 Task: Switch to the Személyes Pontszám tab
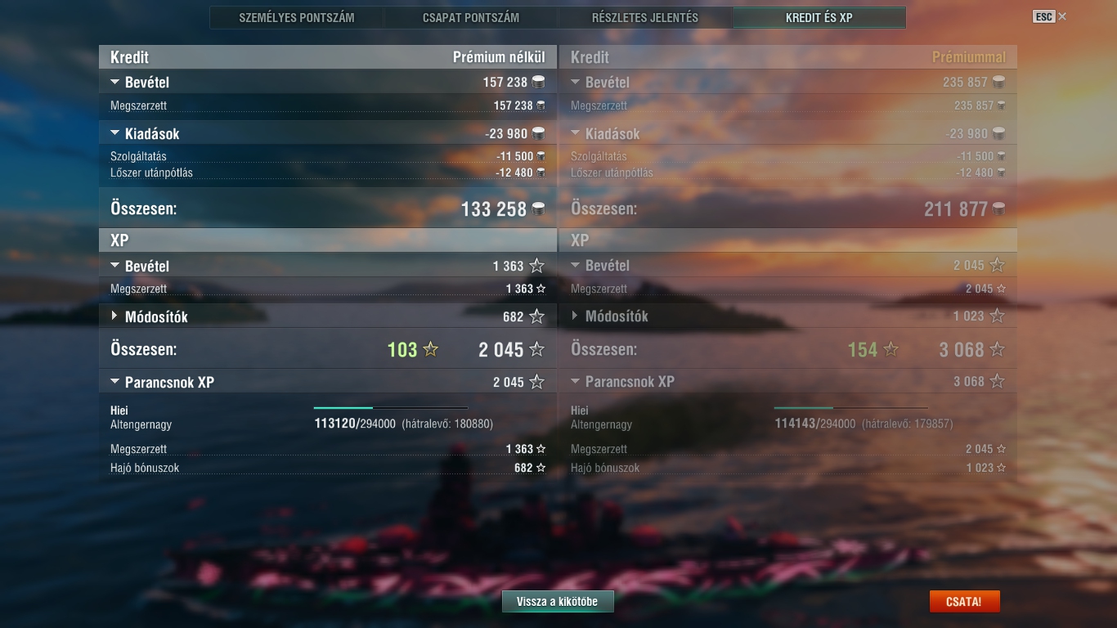(297, 17)
